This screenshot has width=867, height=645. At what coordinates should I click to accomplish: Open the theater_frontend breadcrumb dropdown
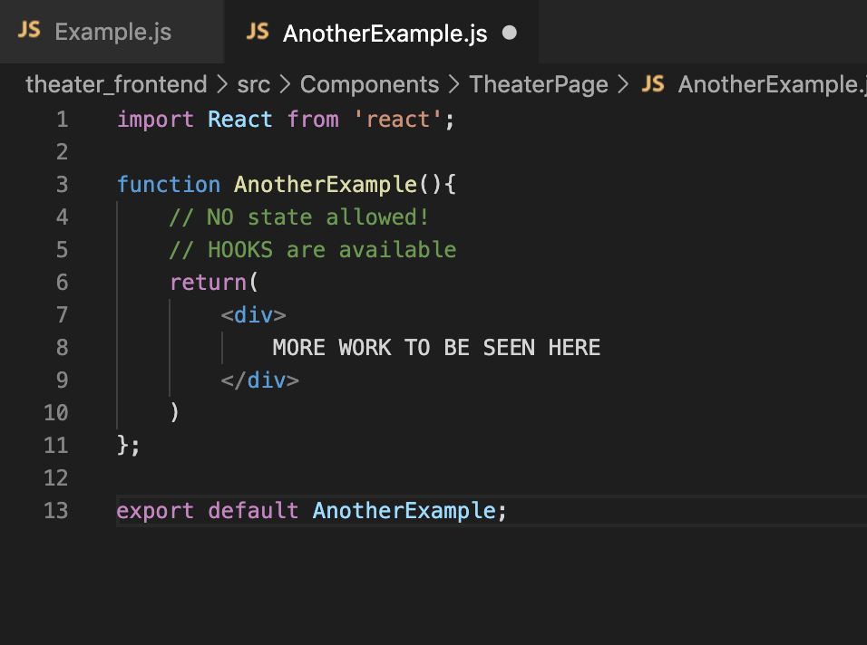(x=116, y=84)
